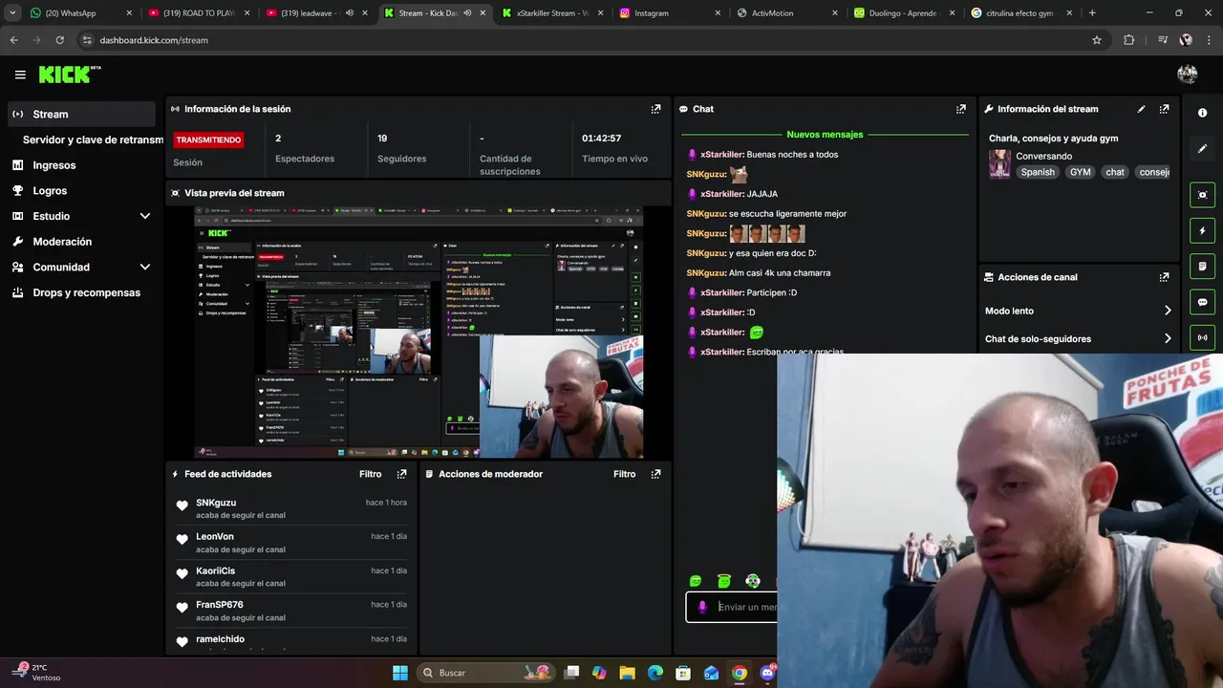Pop out the Chat panel
Image resolution: width=1223 pixels, height=688 pixels.
[961, 109]
